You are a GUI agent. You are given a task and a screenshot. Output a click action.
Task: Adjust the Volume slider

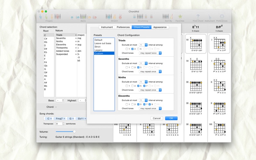tap(66, 132)
